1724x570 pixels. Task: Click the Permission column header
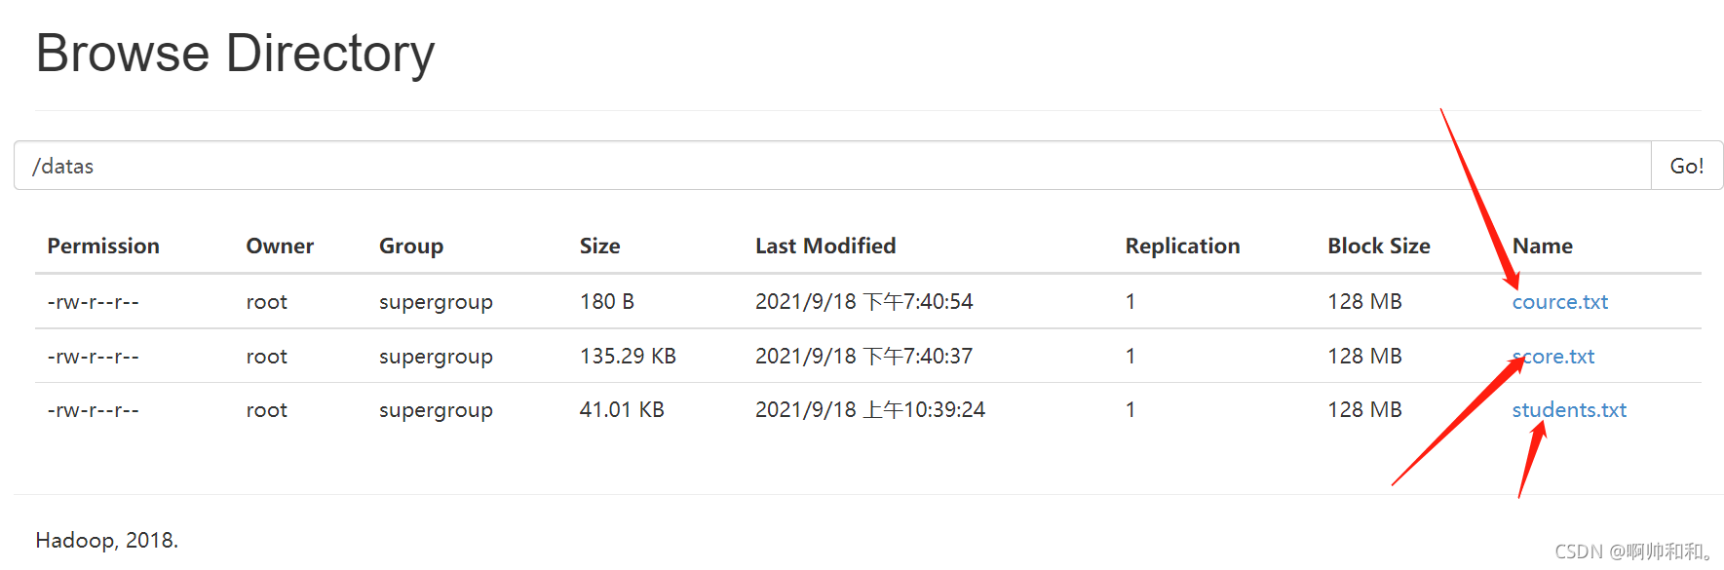click(103, 247)
